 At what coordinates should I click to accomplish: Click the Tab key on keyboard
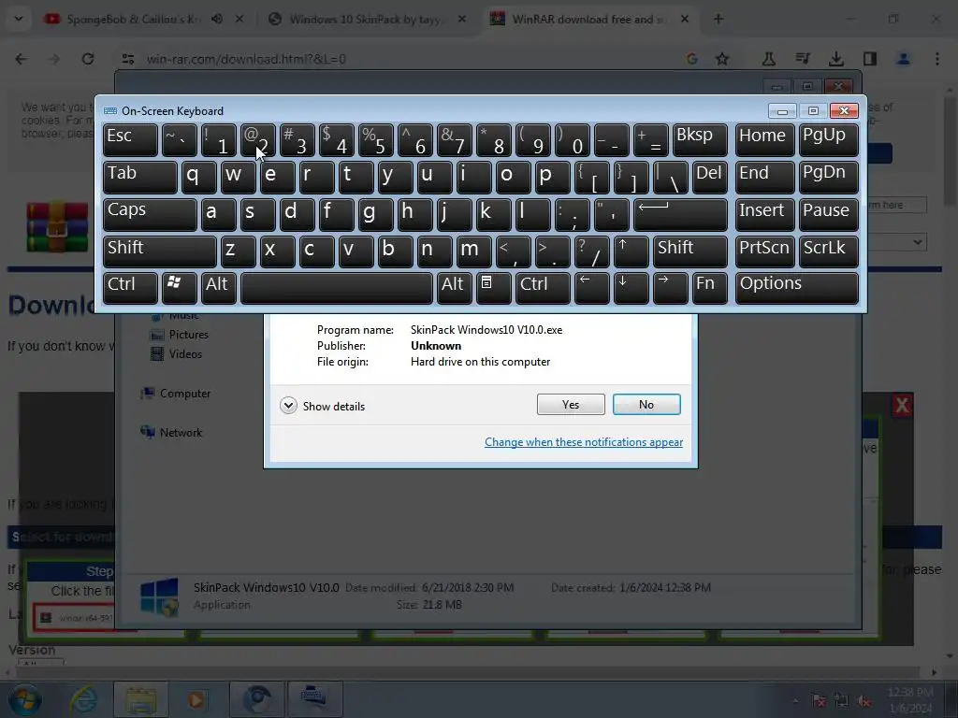click(x=140, y=177)
